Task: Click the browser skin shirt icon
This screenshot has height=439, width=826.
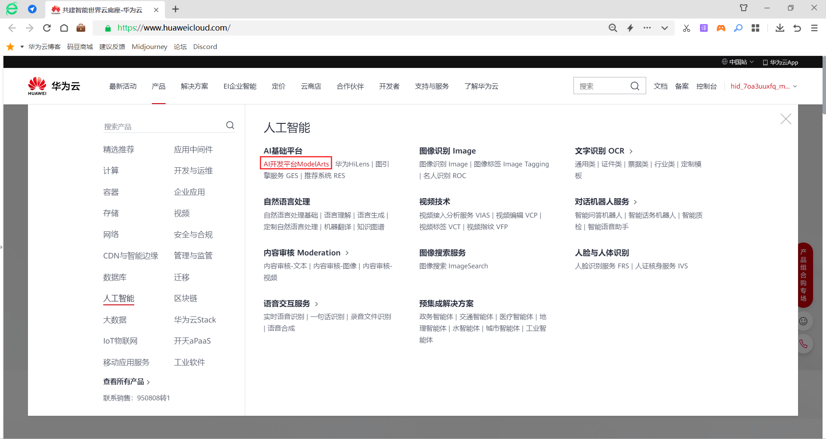Action: tap(744, 8)
